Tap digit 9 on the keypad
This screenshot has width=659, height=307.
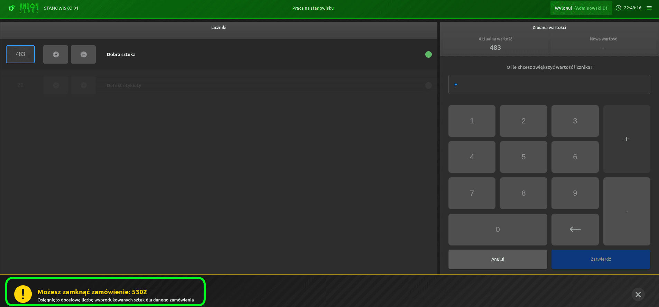[x=575, y=193]
